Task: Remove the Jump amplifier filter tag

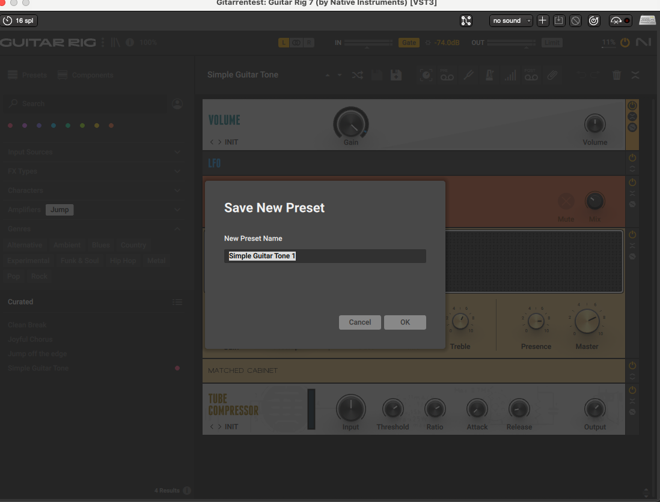Action: pos(60,210)
